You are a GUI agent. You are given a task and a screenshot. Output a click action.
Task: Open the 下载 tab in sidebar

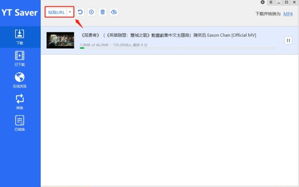pyautogui.click(x=20, y=37)
